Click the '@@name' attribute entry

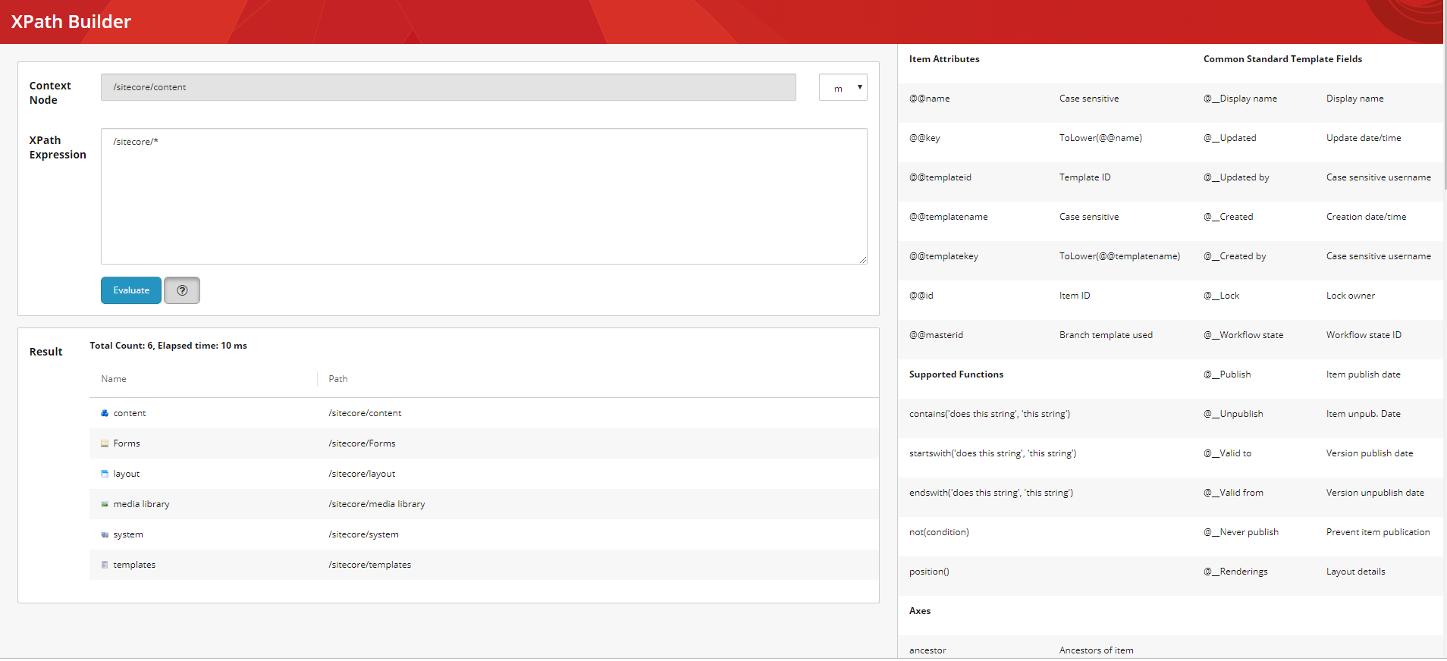click(x=929, y=99)
